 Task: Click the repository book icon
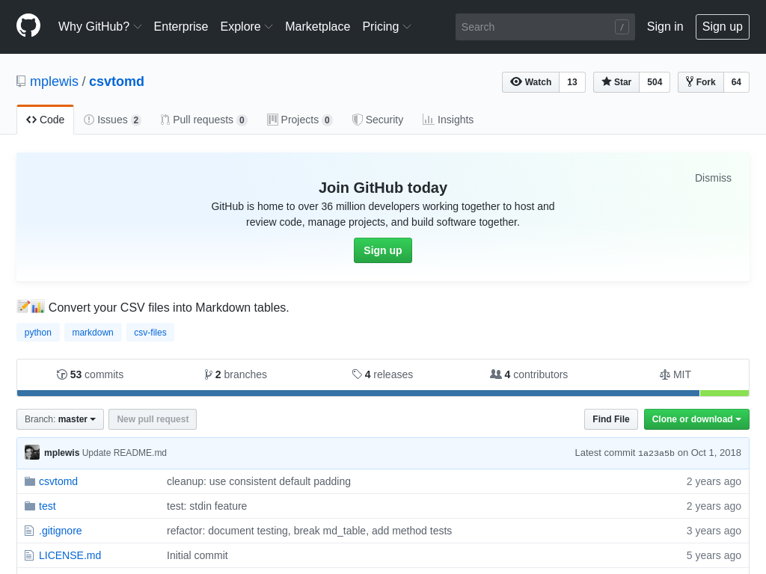point(21,81)
